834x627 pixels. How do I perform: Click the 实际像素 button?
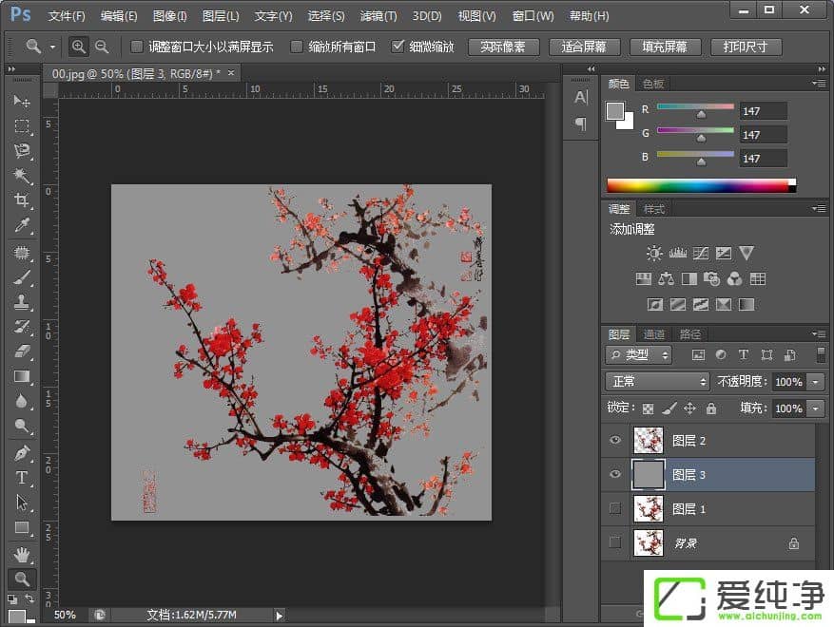[503, 47]
